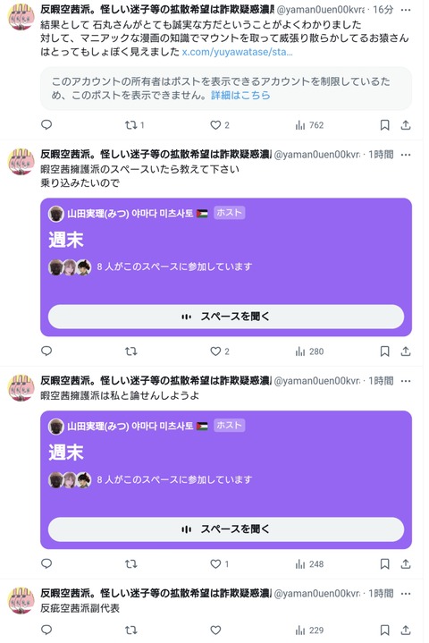The image size is (429, 643).
Task: Repost the post with 280 views
Action: (x=131, y=351)
